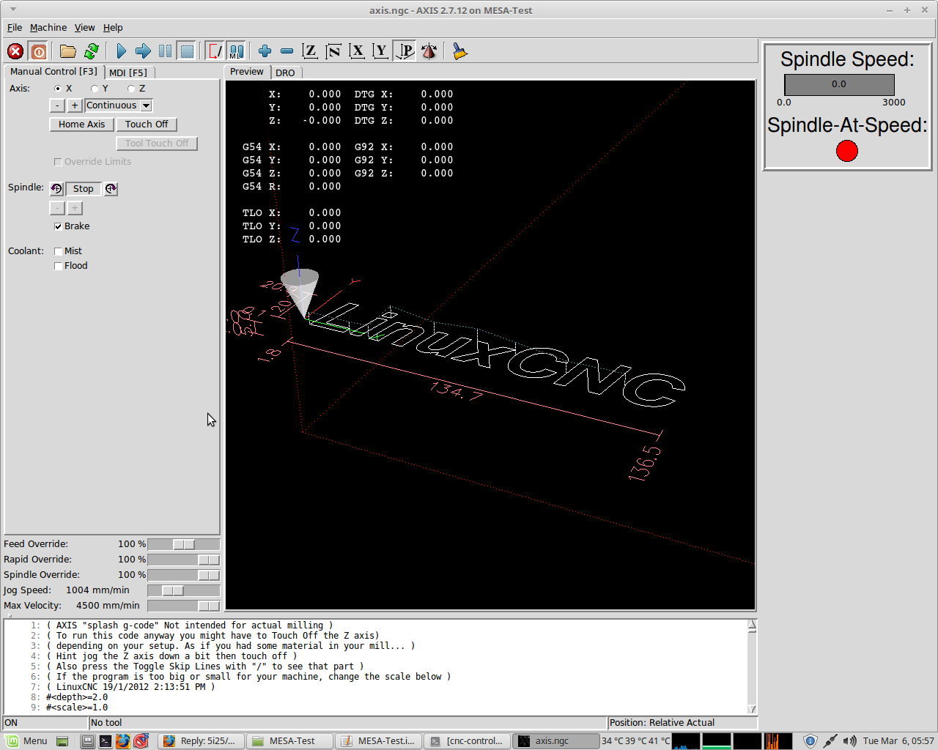
Task: Click the Home Axis button
Action: click(x=82, y=125)
